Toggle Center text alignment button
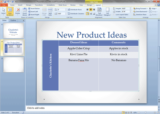This screenshot has height=114, width=160. pos(91,9)
